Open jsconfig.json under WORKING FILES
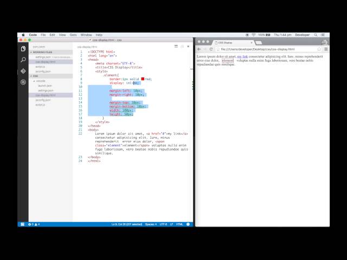Screen dimensions: 347x260 coord(50,71)
